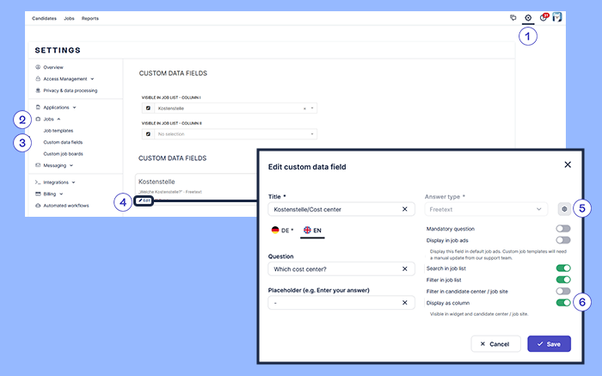The height and width of the screenshot is (376, 602).
Task: Open Job templates in sidebar
Action: coord(58,131)
